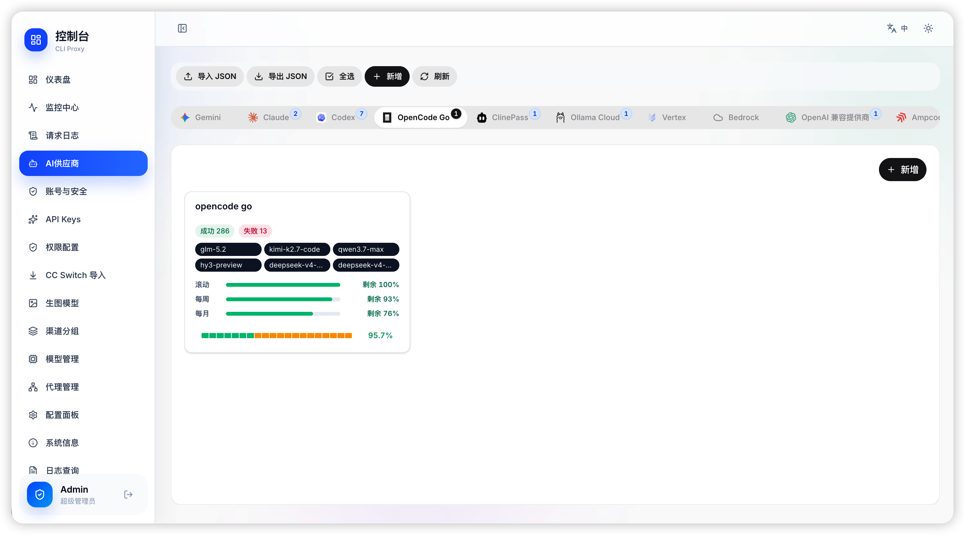Click the 渠道分组 layers icon

pyautogui.click(x=33, y=331)
